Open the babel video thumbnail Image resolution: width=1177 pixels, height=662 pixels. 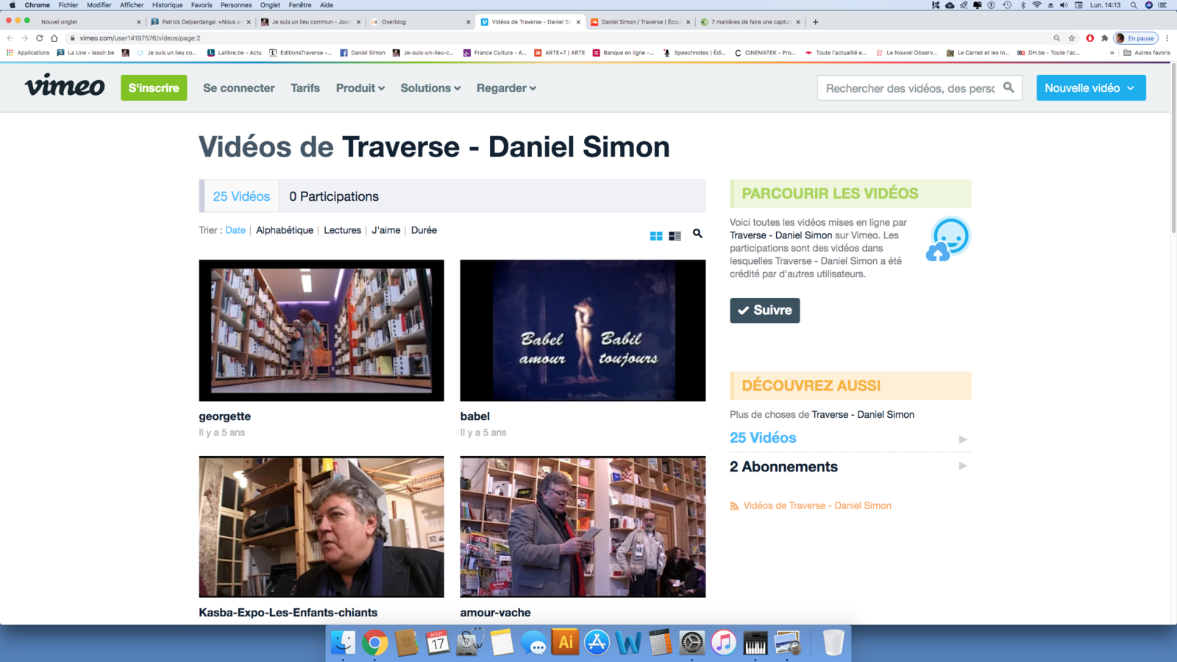(583, 330)
